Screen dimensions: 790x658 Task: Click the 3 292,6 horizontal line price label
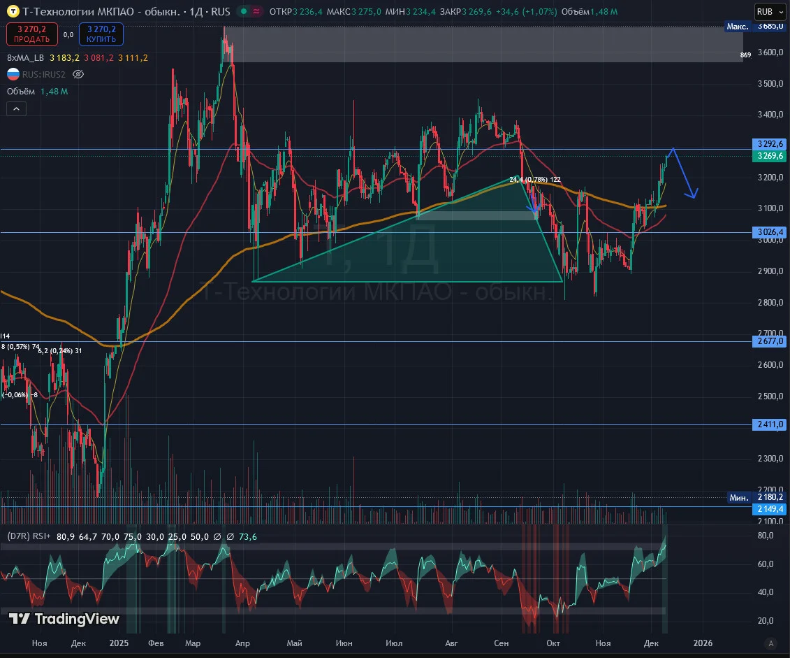770,144
